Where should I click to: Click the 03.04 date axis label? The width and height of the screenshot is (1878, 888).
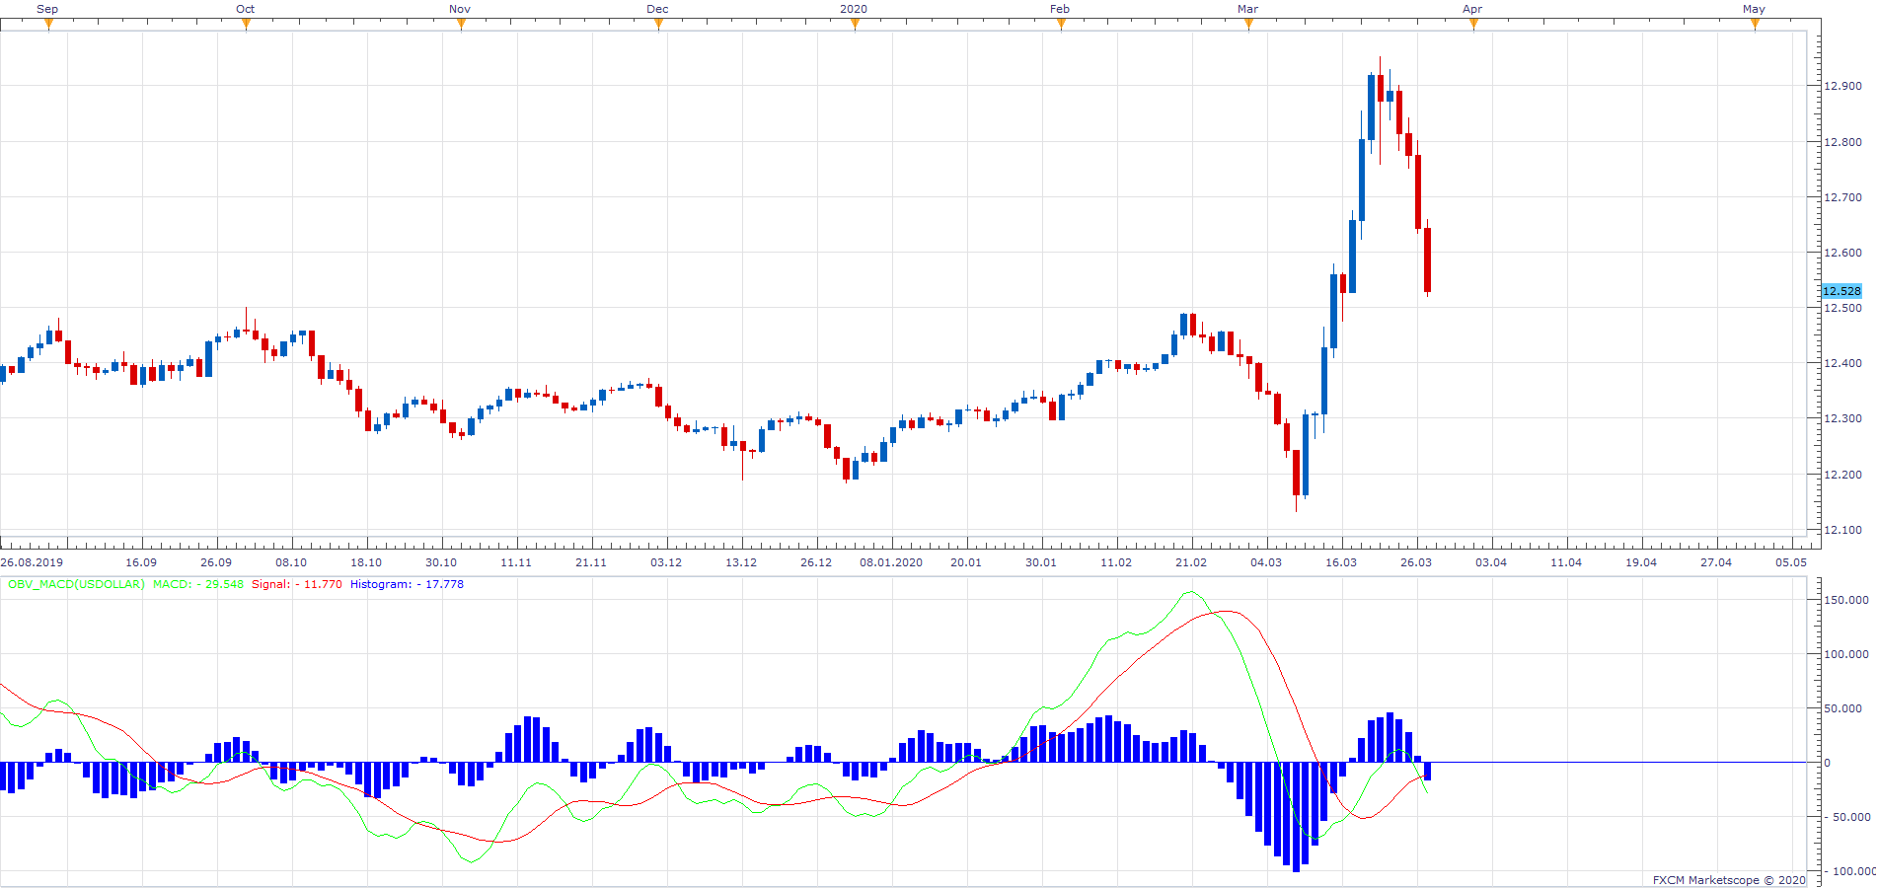1491,562
